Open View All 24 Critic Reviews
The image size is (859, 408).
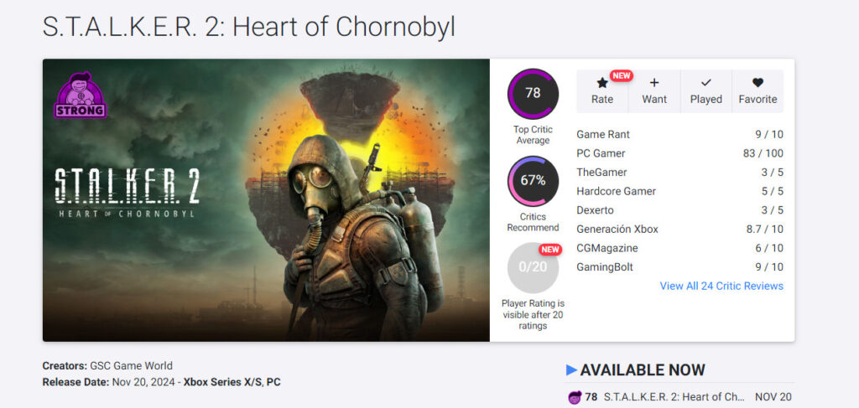721,286
